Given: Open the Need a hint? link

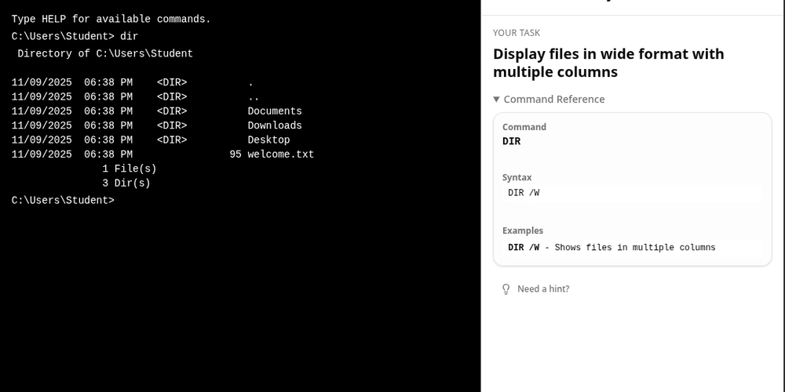Looking at the screenshot, I should coord(542,289).
